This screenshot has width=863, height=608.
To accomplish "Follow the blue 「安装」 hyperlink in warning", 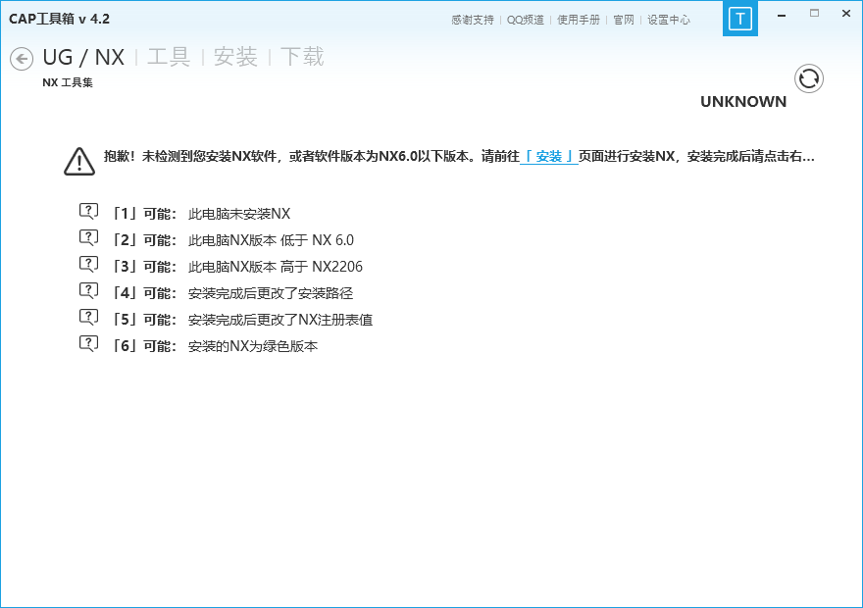I will (549, 157).
